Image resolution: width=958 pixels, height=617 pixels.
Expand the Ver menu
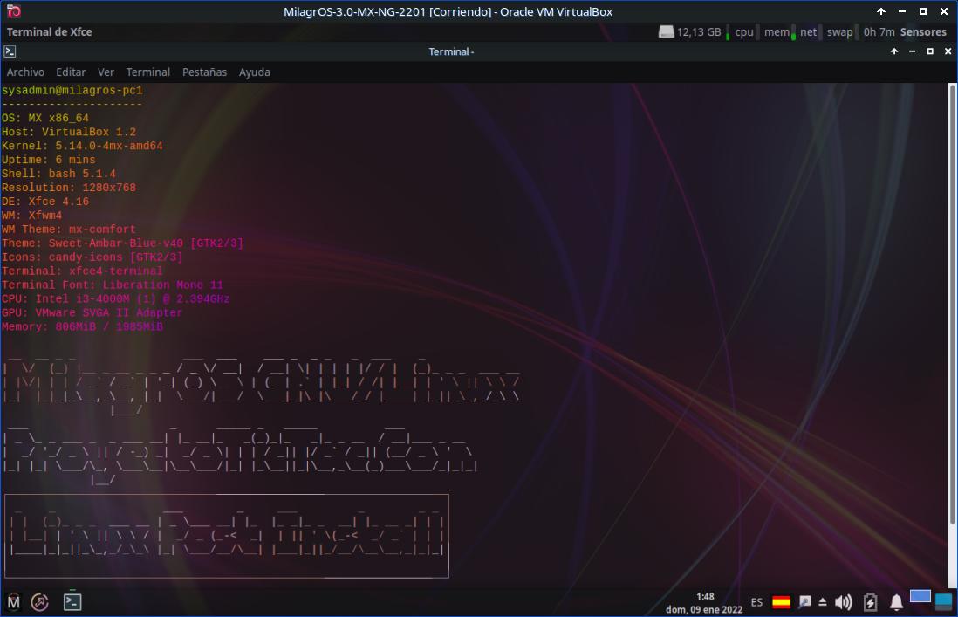click(106, 72)
